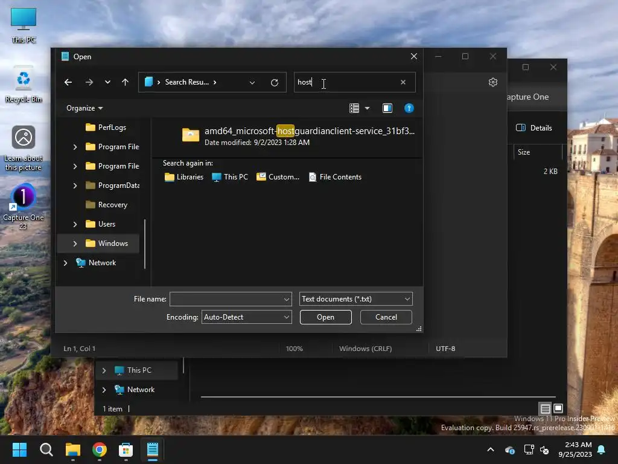Expand the Windows folder
This screenshot has width=618, height=464.
[75, 243]
